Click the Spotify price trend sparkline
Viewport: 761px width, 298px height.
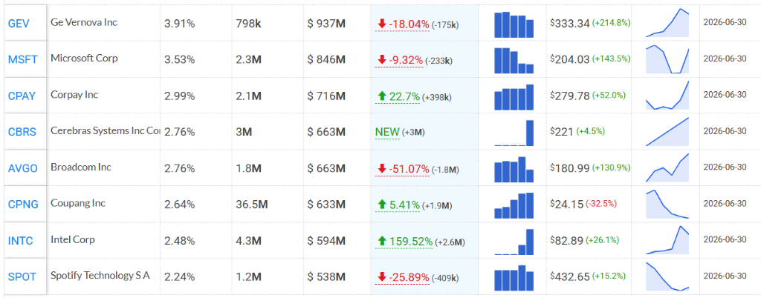pos(667,277)
